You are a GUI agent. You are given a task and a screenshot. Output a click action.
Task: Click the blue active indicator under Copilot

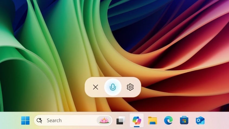137,127
